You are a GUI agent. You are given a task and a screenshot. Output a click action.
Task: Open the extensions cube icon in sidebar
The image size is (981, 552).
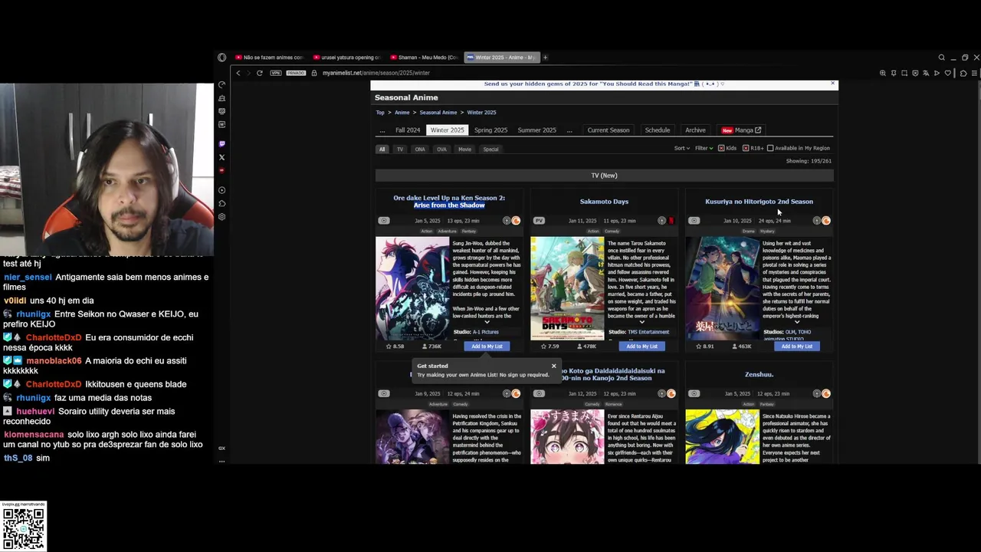pyautogui.click(x=222, y=203)
